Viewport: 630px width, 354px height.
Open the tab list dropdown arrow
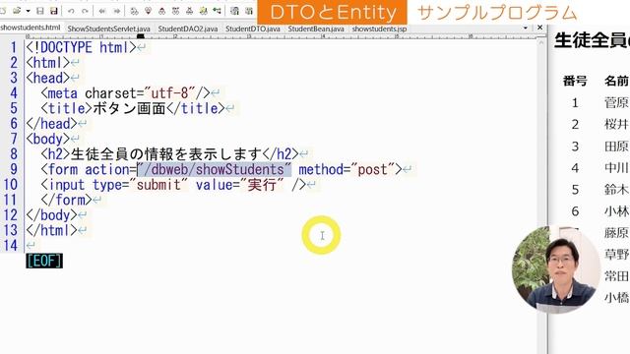tap(526, 29)
